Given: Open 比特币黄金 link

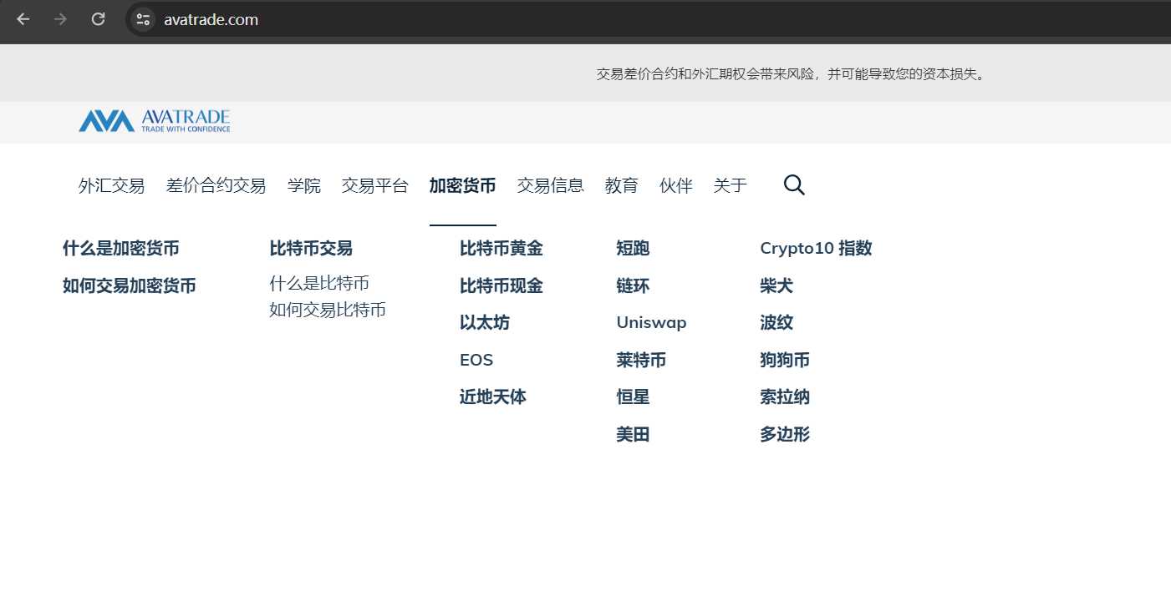Looking at the screenshot, I should tap(501, 249).
